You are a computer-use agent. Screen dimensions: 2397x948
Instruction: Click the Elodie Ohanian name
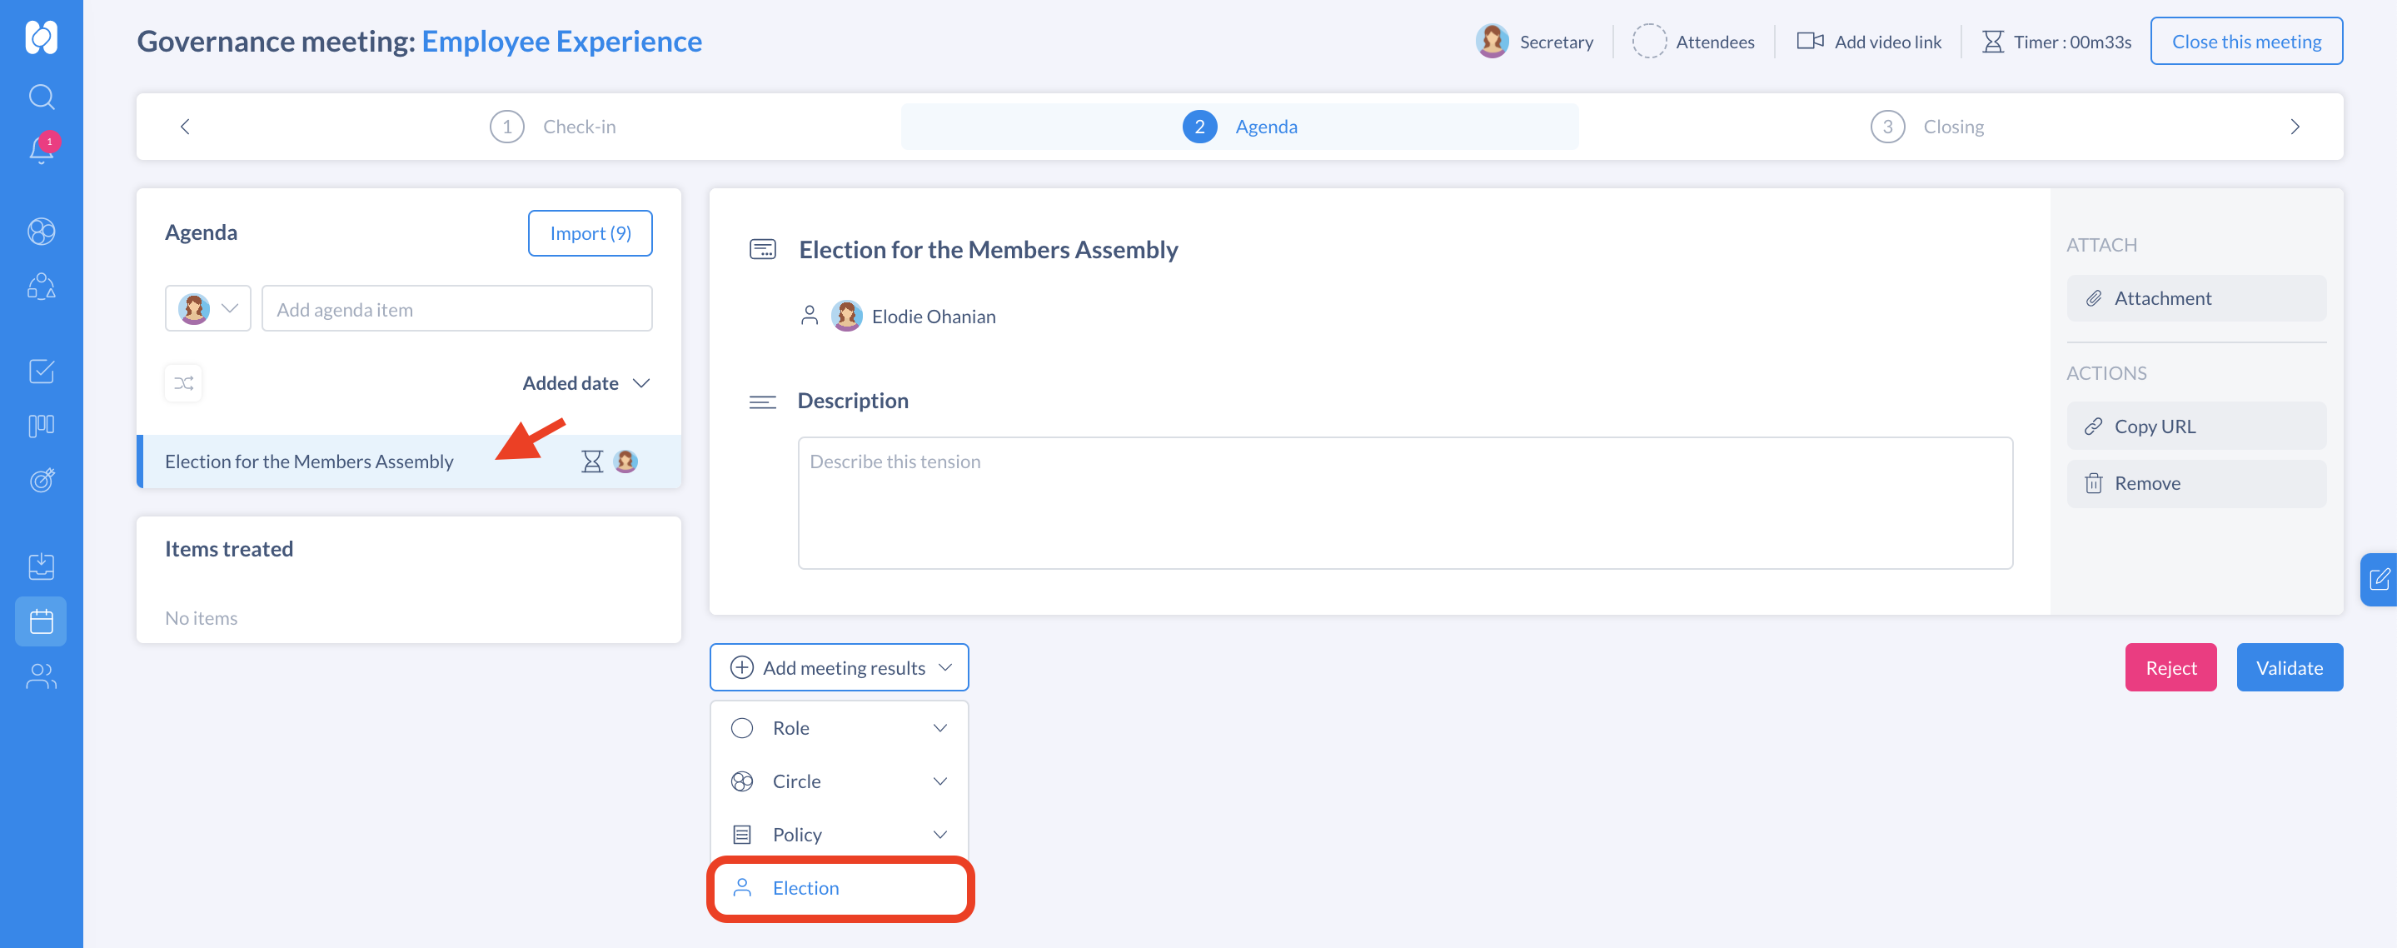[x=934, y=317]
